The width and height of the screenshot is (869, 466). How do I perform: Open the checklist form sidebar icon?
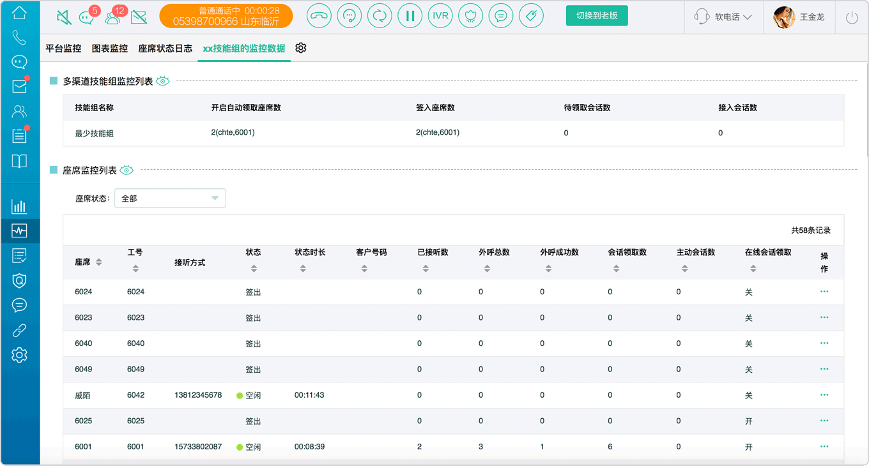pyautogui.click(x=20, y=255)
